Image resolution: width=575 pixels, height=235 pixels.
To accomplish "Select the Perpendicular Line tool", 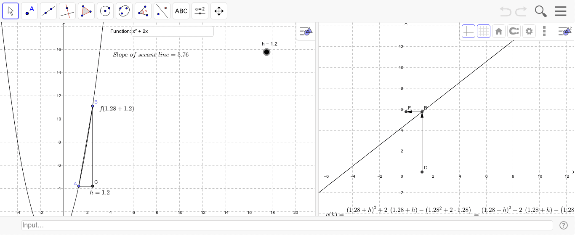I will click(x=67, y=11).
